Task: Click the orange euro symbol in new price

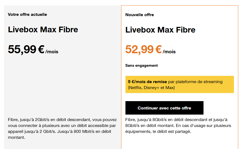Action: point(159,49)
